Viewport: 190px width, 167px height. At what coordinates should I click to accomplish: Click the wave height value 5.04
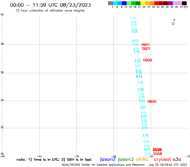coord(134,30)
